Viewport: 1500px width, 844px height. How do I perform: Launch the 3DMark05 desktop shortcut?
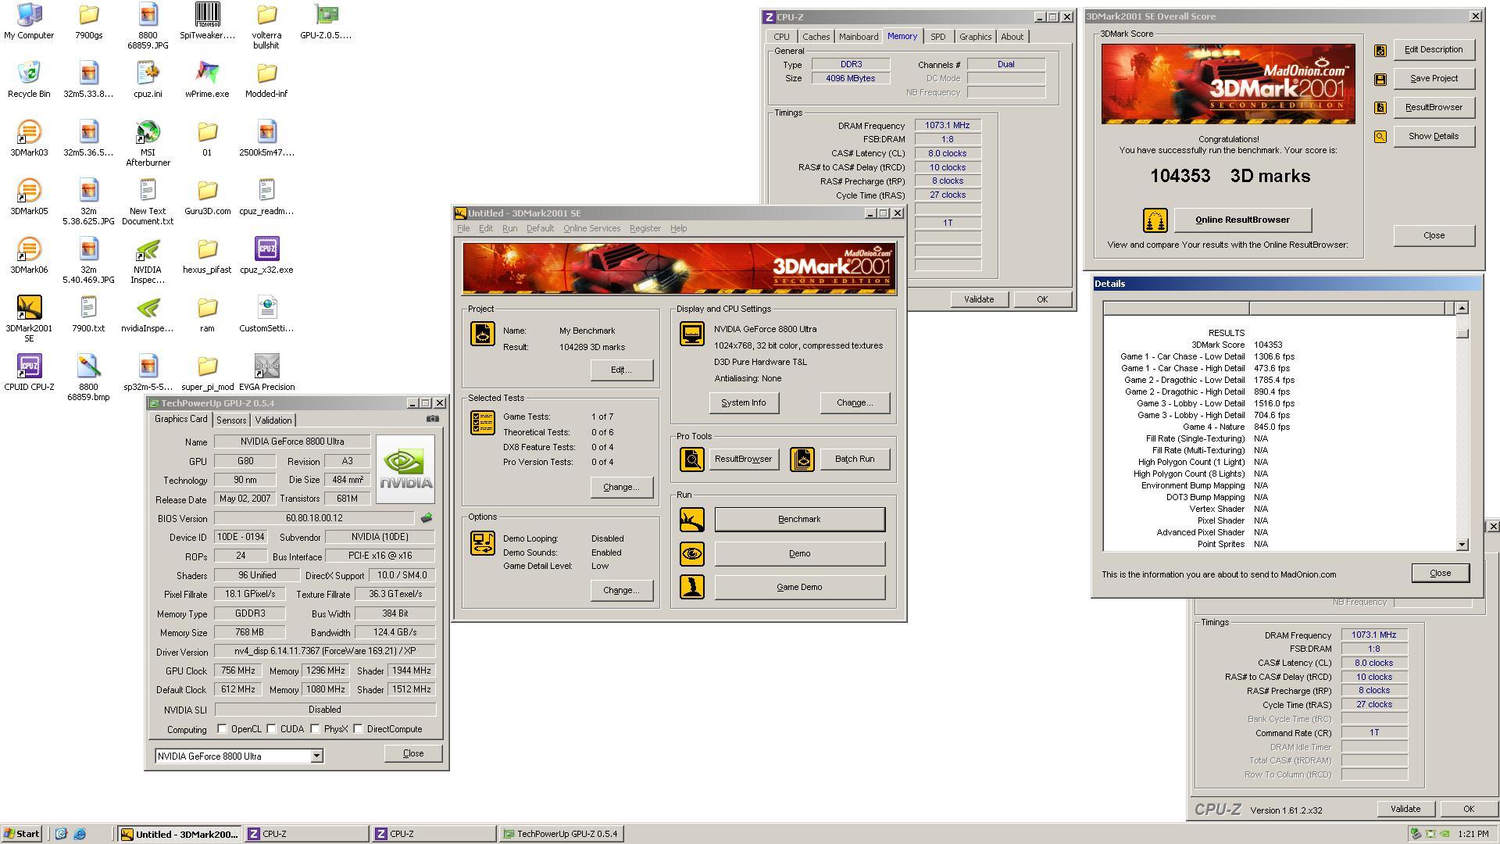[29, 197]
